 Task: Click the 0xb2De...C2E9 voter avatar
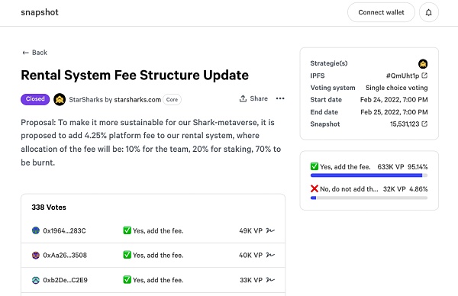tap(36, 280)
